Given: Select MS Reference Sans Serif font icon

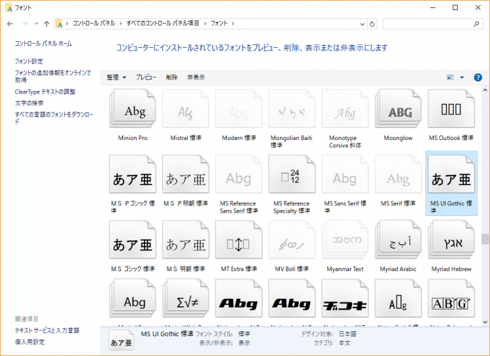Looking at the screenshot, I should pyautogui.click(x=239, y=174).
